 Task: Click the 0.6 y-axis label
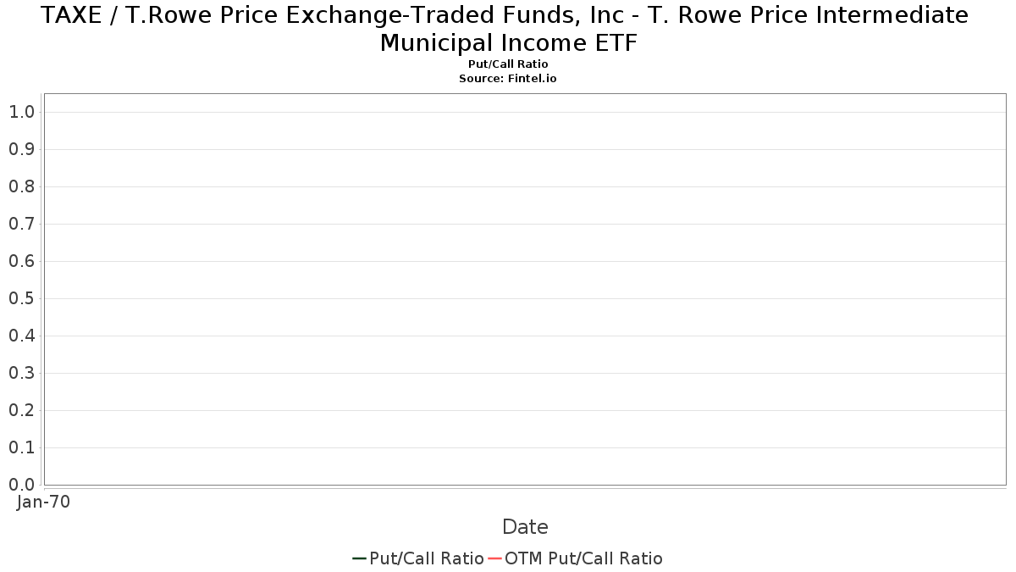22,261
